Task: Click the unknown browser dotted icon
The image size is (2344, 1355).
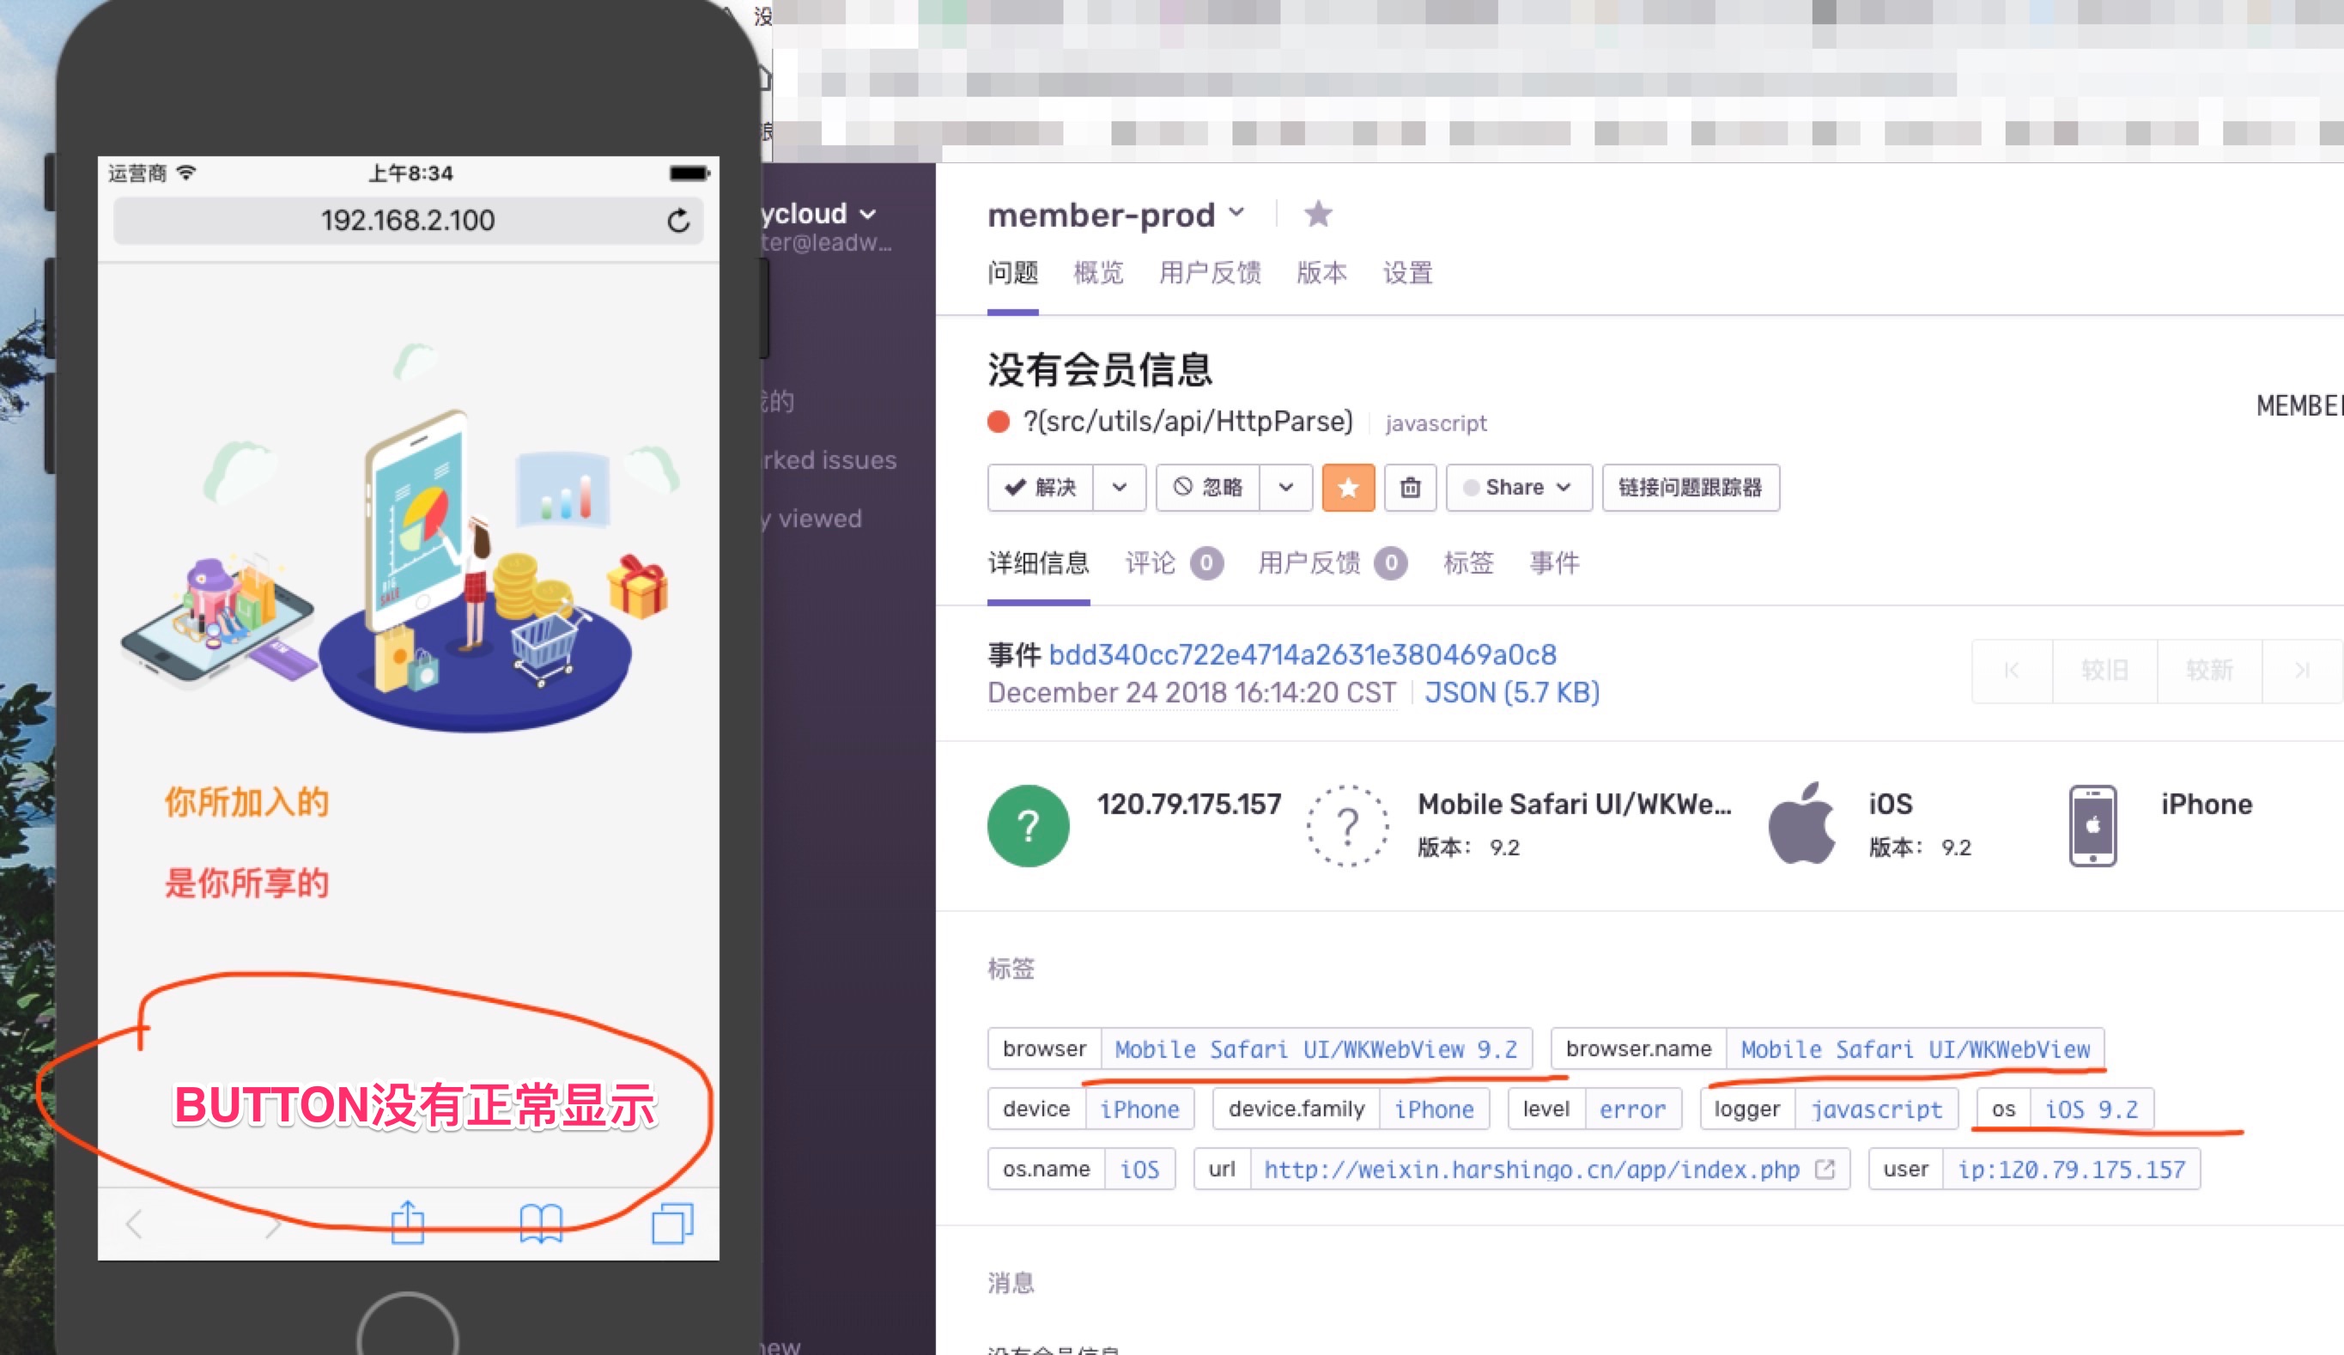Action: click(x=1348, y=826)
